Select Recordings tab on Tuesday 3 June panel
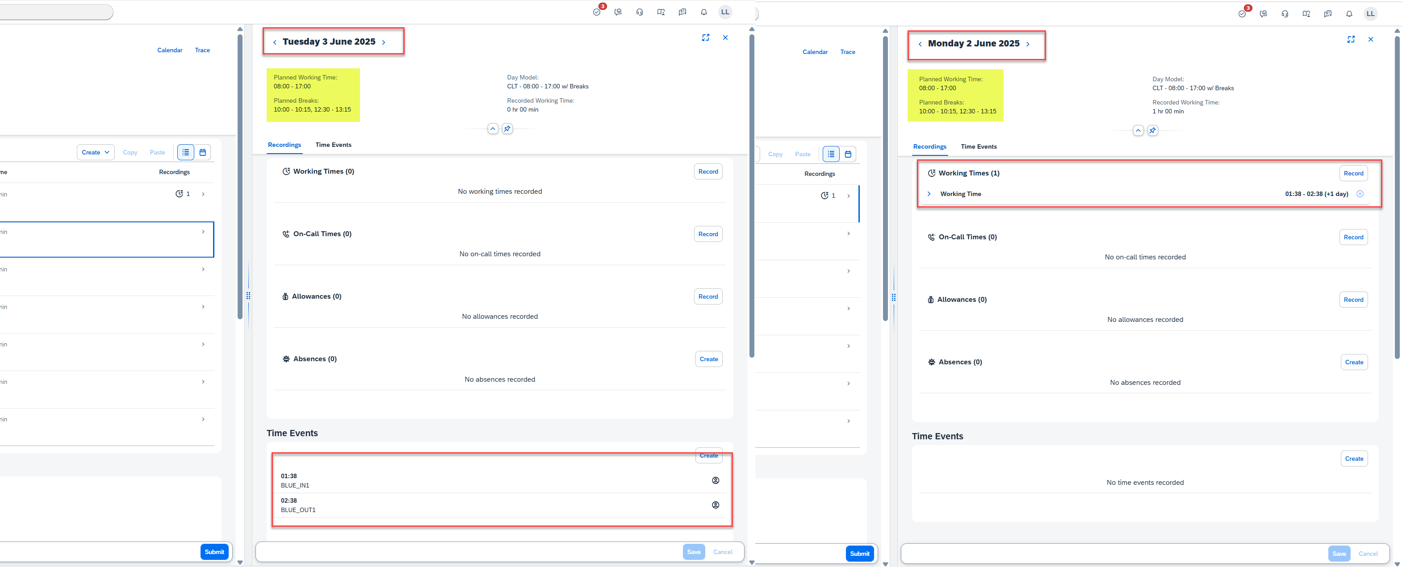 (x=285, y=145)
